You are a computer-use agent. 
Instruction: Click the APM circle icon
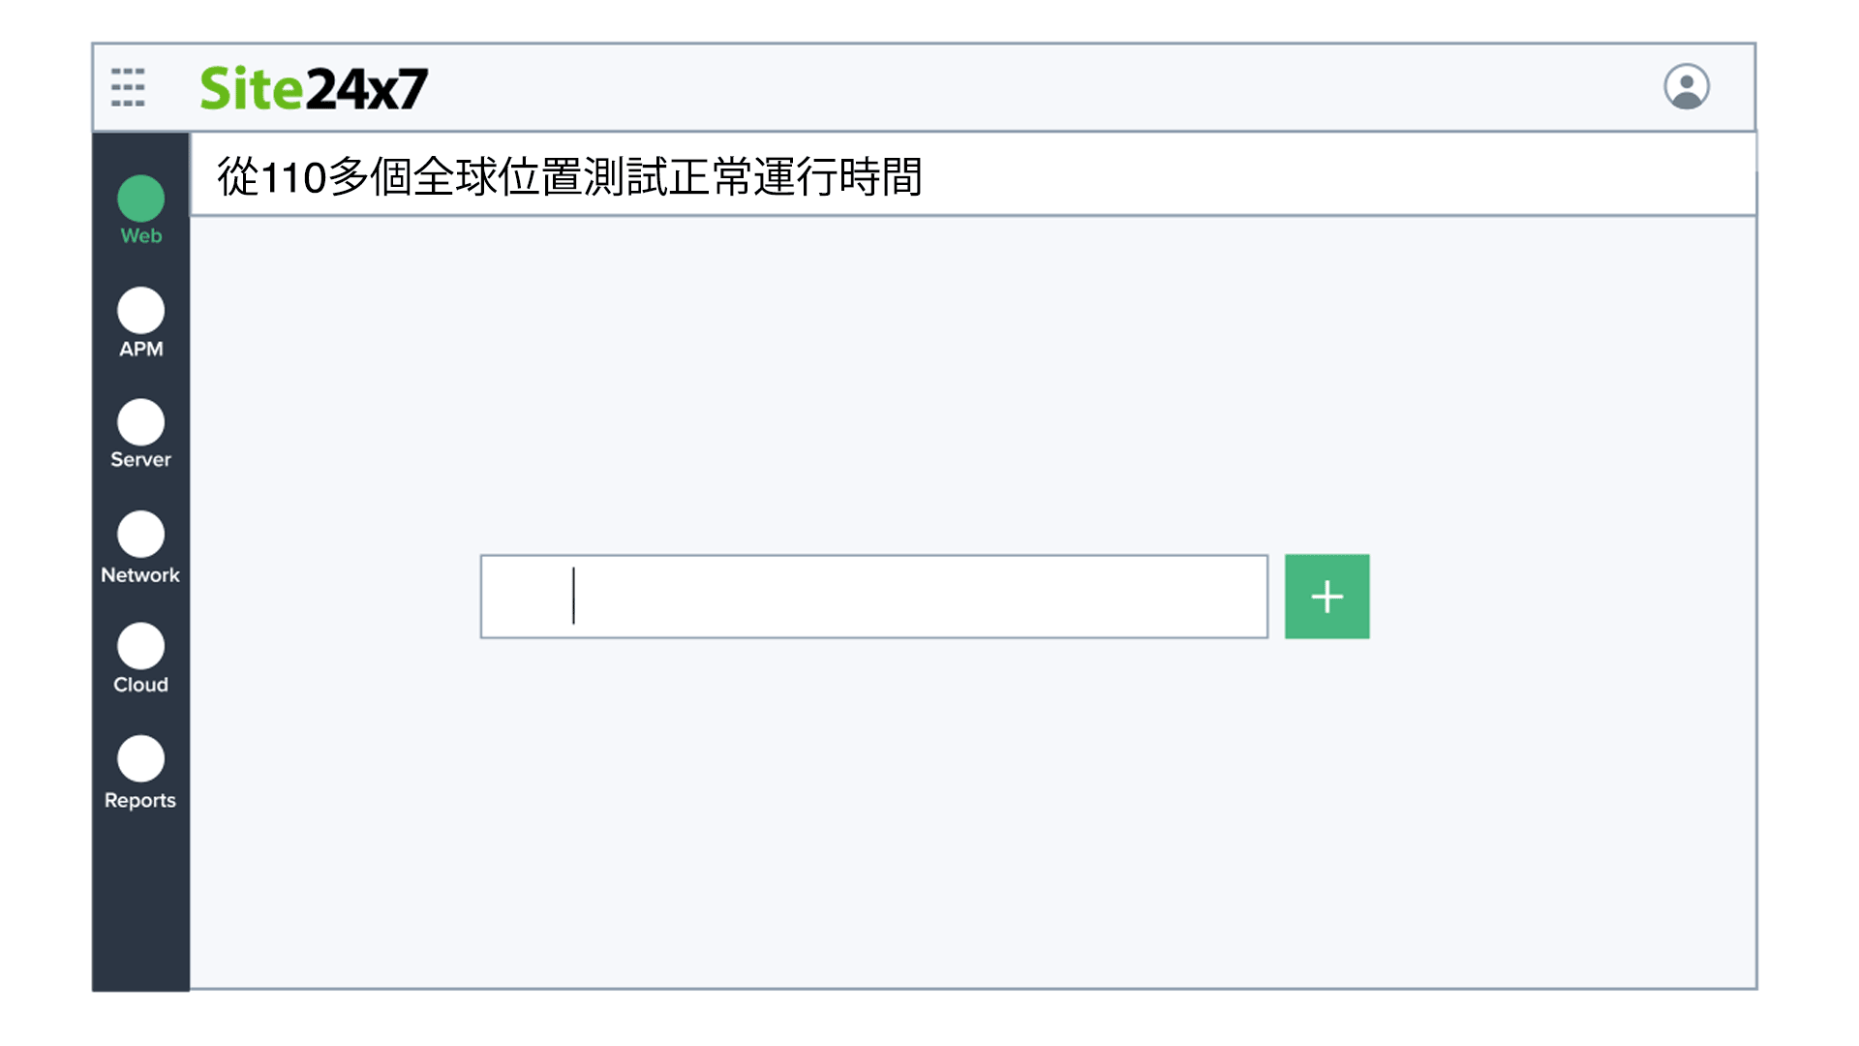[x=141, y=311]
